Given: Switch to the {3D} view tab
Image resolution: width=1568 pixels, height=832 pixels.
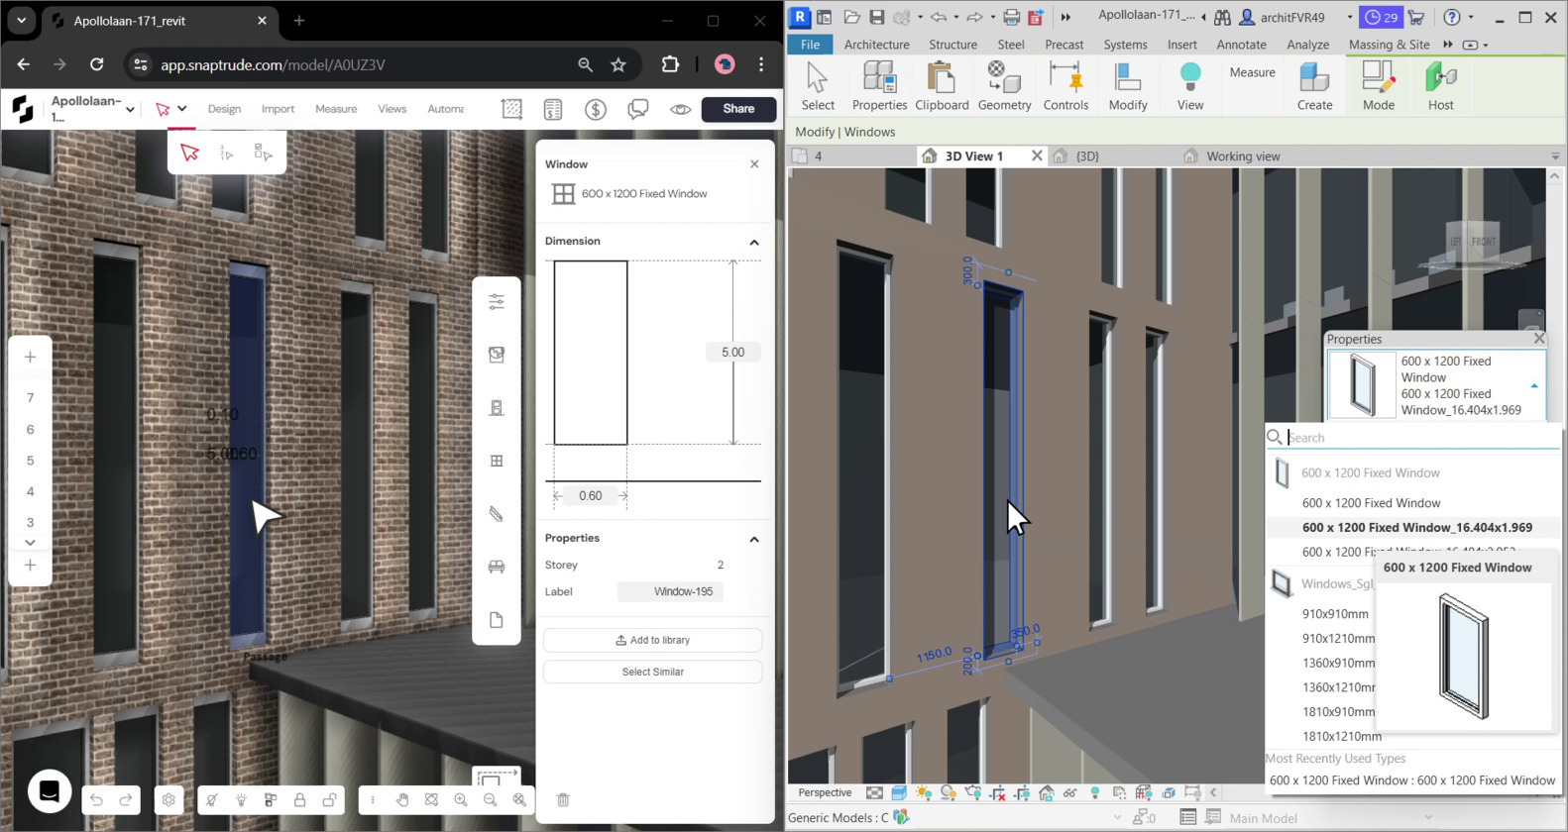Looking at the screenshot, I should tap(1087, 156).
